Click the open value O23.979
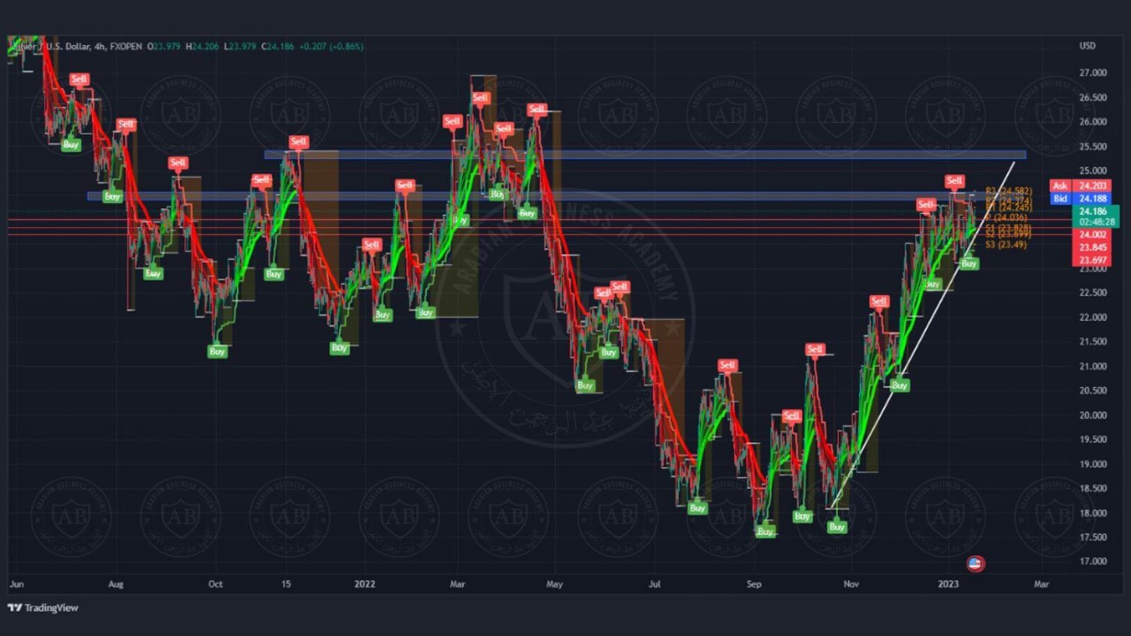This screenshot has width=1131, height=636. click(164, 47)
